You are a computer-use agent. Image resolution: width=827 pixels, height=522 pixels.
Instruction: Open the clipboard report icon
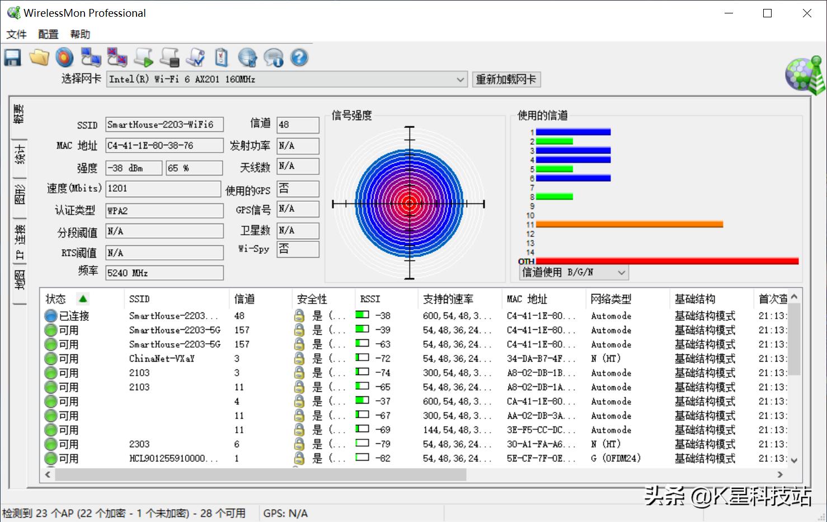[220, 57]
